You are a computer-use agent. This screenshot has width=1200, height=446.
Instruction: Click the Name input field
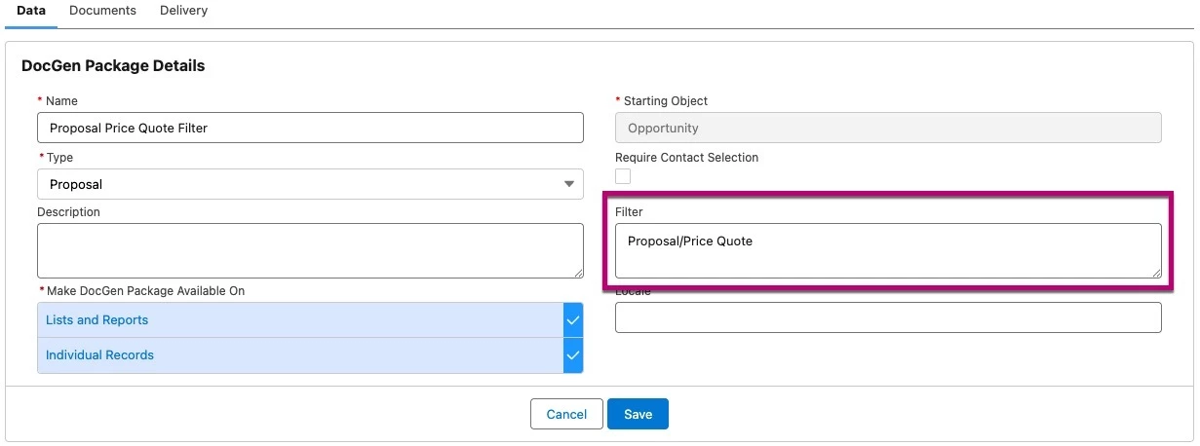310,128
